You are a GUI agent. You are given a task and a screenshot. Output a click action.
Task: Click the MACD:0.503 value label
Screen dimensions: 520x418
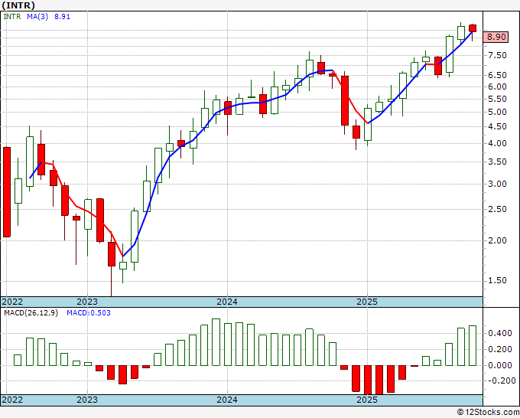(89, 313)
